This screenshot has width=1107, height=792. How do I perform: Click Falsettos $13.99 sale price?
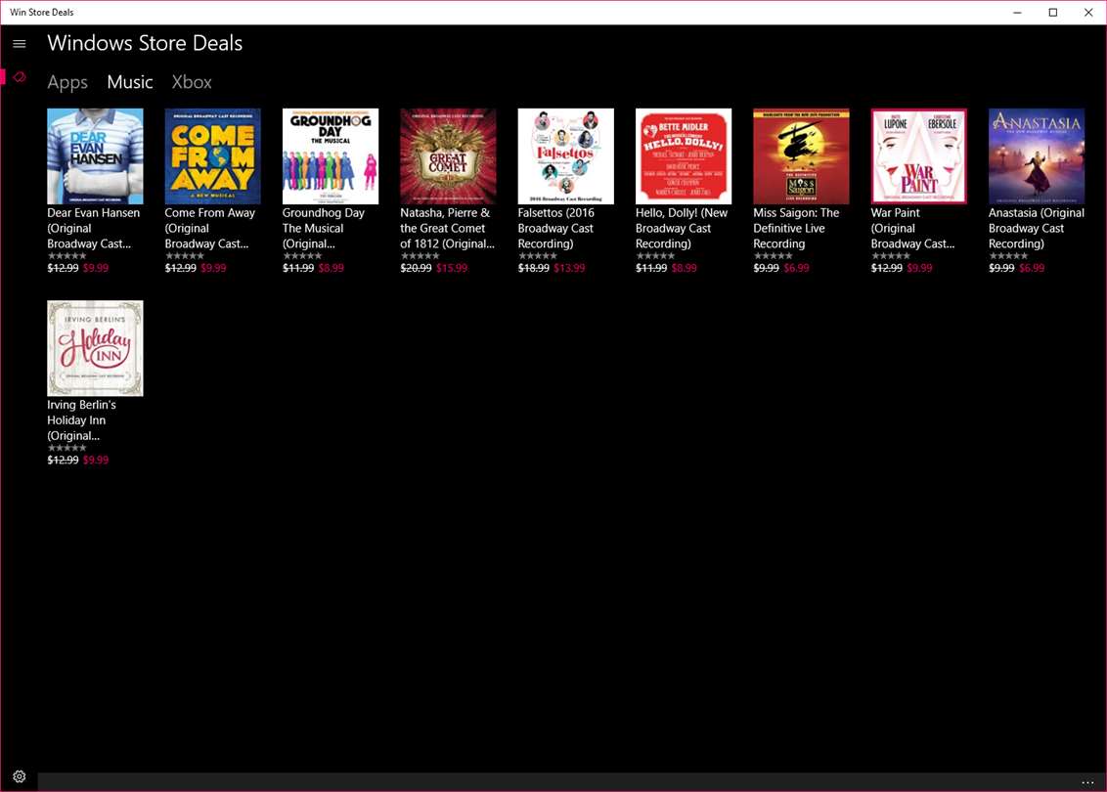pos(569,268)
